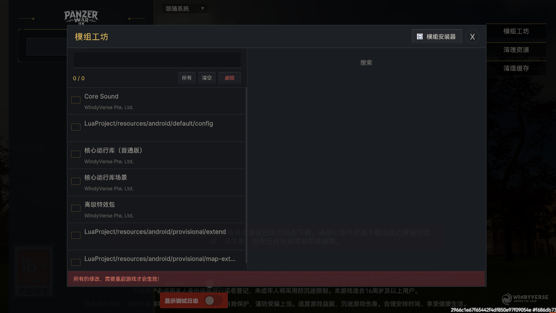Open 模组工坊 in the right menu
The image size is (556, 313).
516,31
